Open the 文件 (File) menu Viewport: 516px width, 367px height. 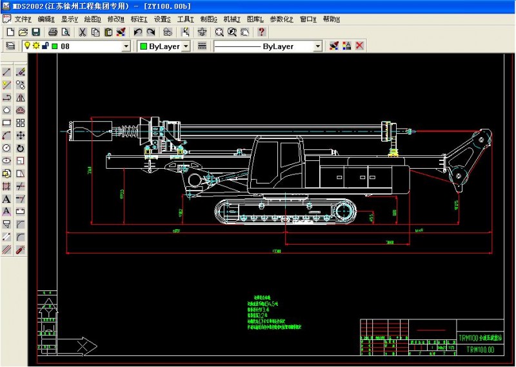coord(23,19)
